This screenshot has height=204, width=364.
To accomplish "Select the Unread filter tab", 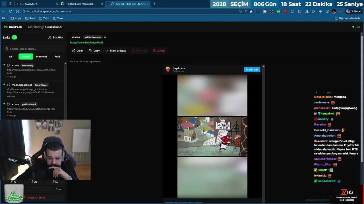I will (x=26, y=57).
